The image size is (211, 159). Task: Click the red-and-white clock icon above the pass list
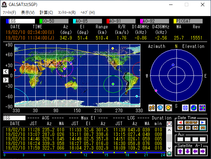[x=169, y=124]
